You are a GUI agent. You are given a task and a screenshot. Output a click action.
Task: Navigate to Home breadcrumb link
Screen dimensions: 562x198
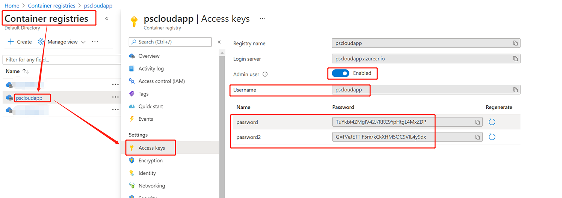coord(12,6)
